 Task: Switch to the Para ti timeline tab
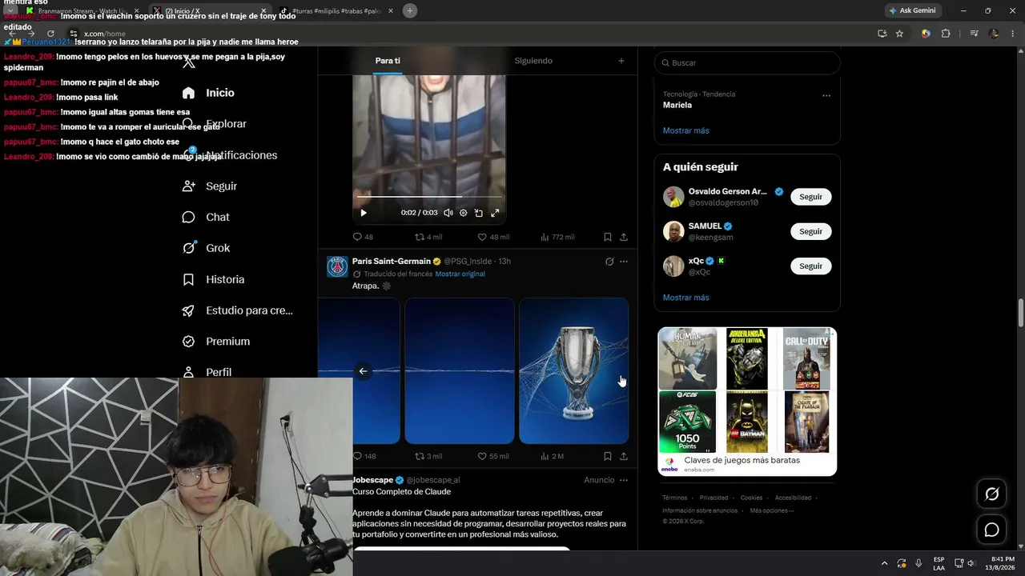pyautogui.click(x=388, y=61)
